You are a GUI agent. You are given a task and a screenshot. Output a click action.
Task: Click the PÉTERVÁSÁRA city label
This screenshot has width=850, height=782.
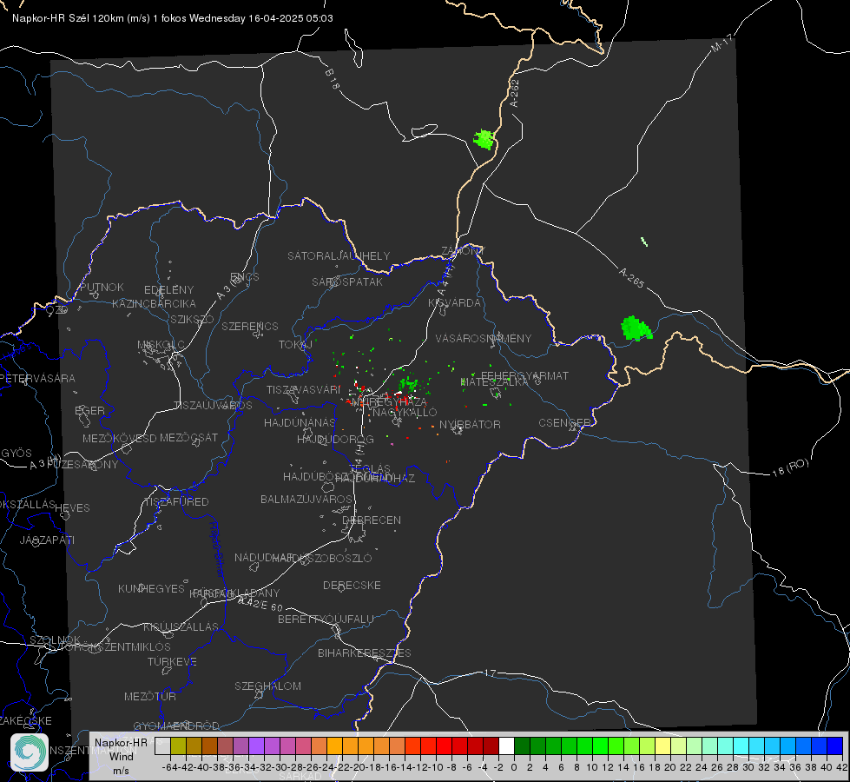[37, 378]
